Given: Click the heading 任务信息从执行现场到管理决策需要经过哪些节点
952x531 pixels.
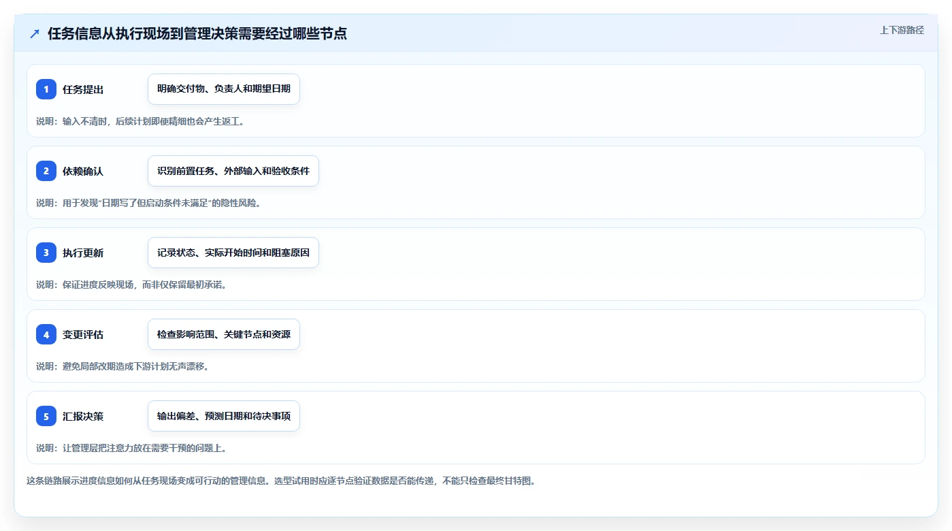Looking at the screenshot, I should pos(197,34).
